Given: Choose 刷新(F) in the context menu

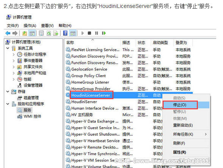Looking at the screenshot, I should (179, 143).
